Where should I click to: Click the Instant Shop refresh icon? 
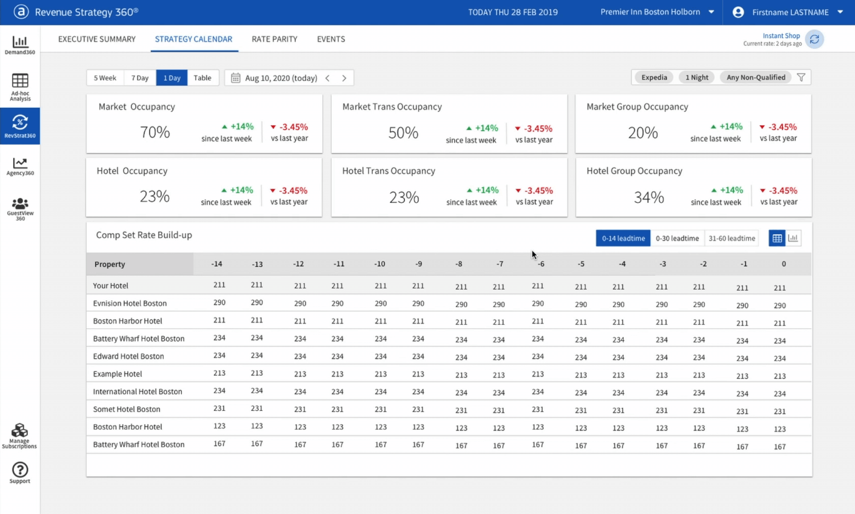[x=814, y=39]
